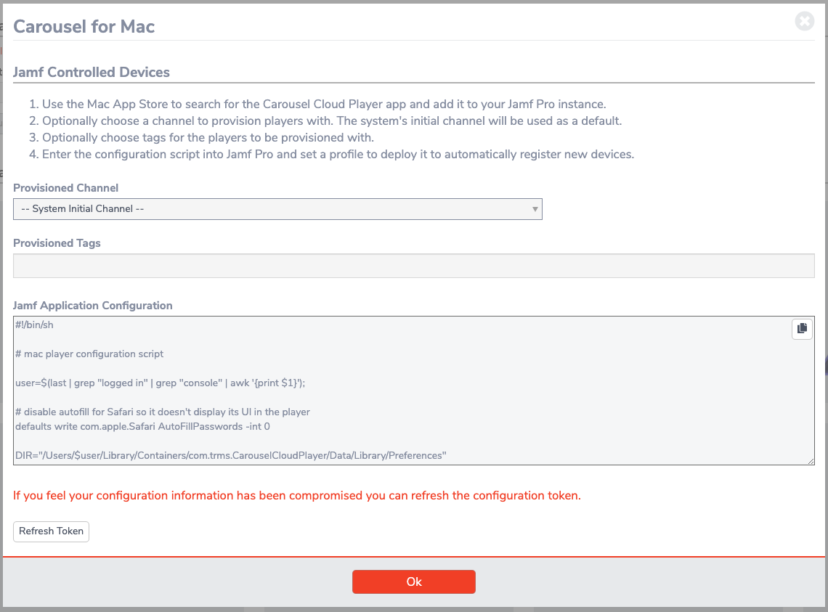
Task: Grab the textarea resize handle corner
Action: point(811,461)
